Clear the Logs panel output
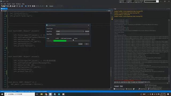This screenshot has width=171, height=96. tap(121, 86)
